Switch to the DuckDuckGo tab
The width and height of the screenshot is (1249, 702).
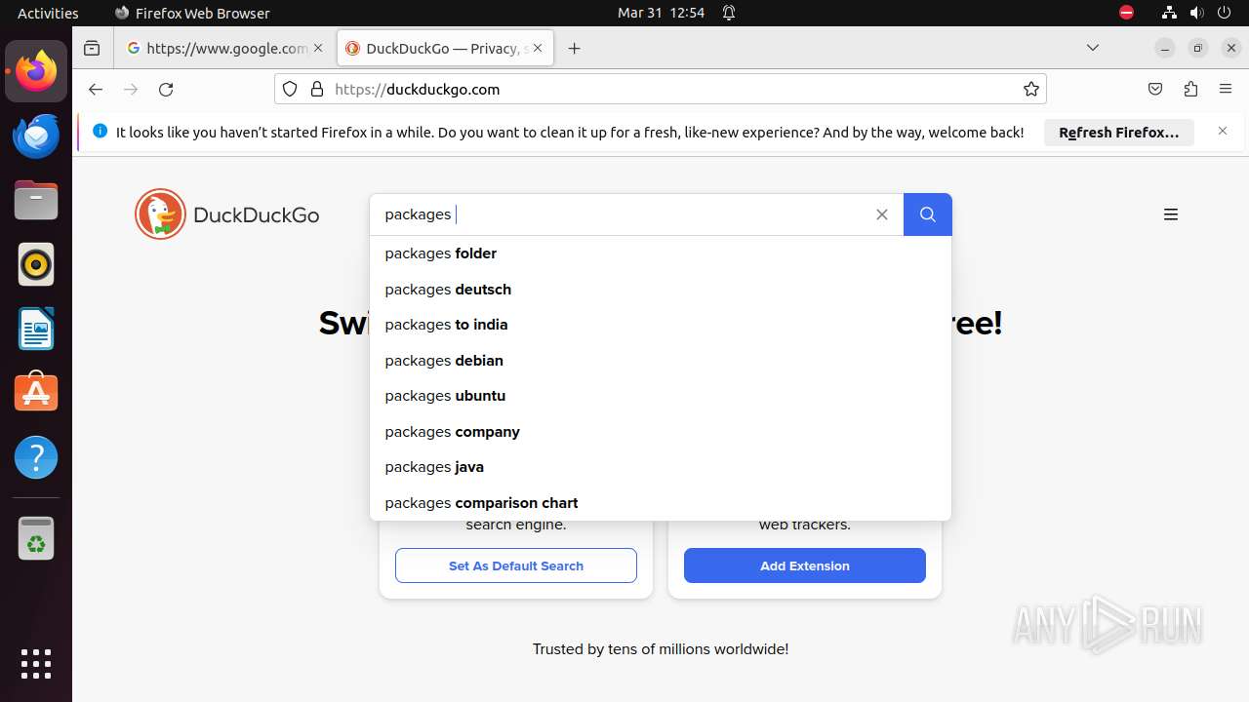click(445, 48)
